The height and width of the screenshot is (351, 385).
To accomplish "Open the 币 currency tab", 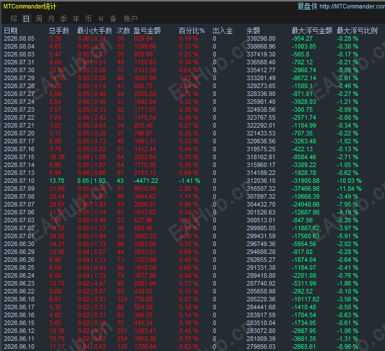I will pos(88,19).
